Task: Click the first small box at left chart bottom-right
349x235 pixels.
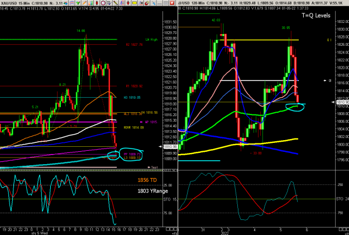Action: coord(168,229)
